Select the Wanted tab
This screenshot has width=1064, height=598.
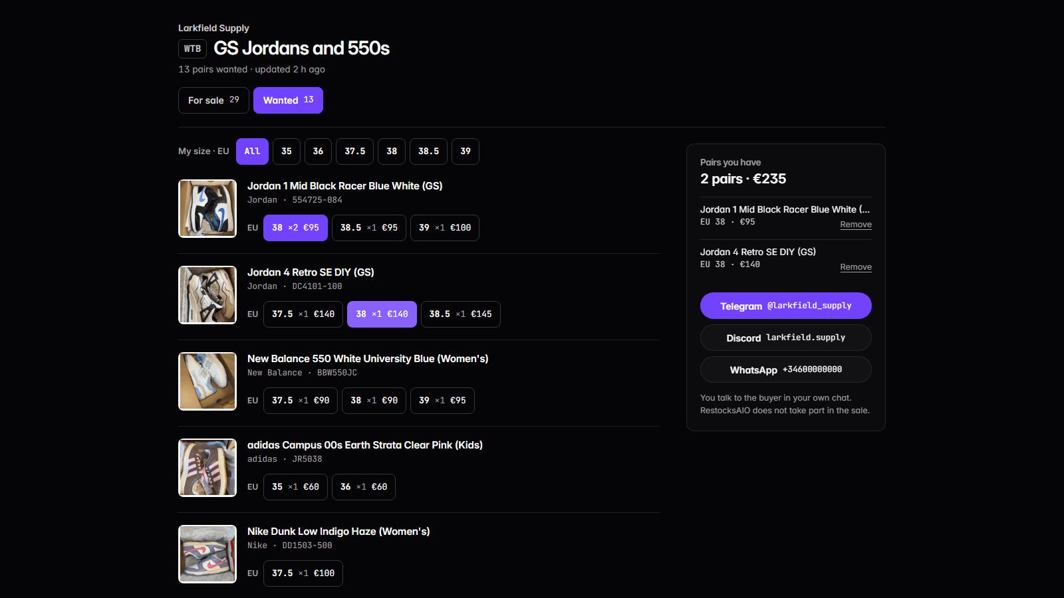(288, 100)
